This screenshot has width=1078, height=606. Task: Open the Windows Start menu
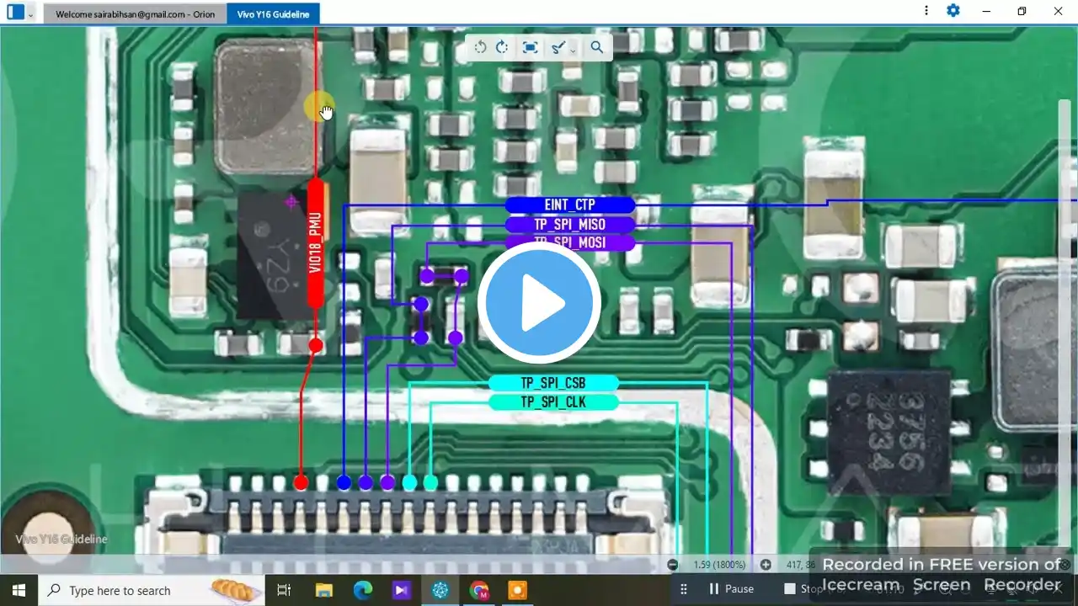[19, 590]
